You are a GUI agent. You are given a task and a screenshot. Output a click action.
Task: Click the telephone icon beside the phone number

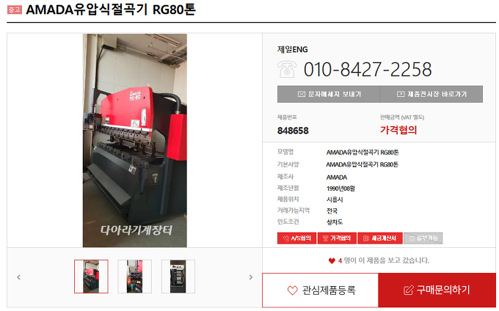click(x=287, y=69)
